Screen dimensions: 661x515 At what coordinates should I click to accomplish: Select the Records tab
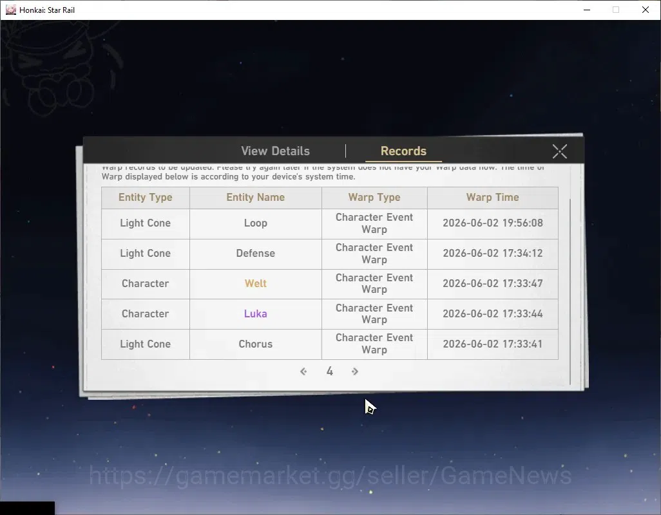coord(403,151)
